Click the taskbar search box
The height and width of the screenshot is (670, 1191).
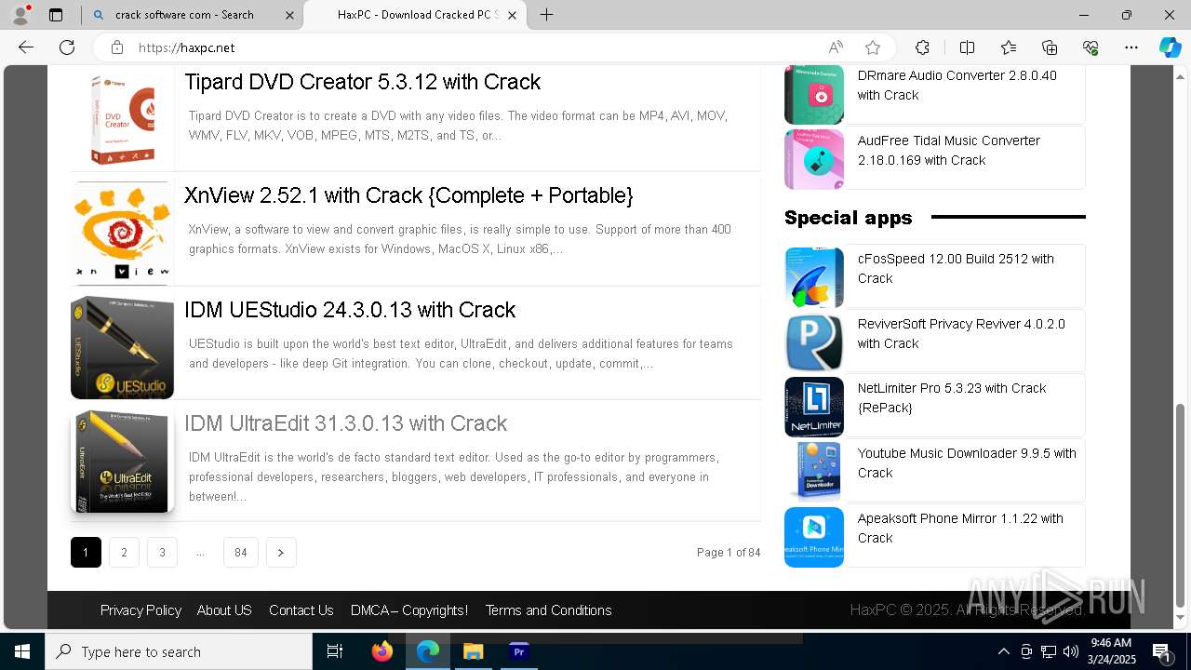coord(179,651)
